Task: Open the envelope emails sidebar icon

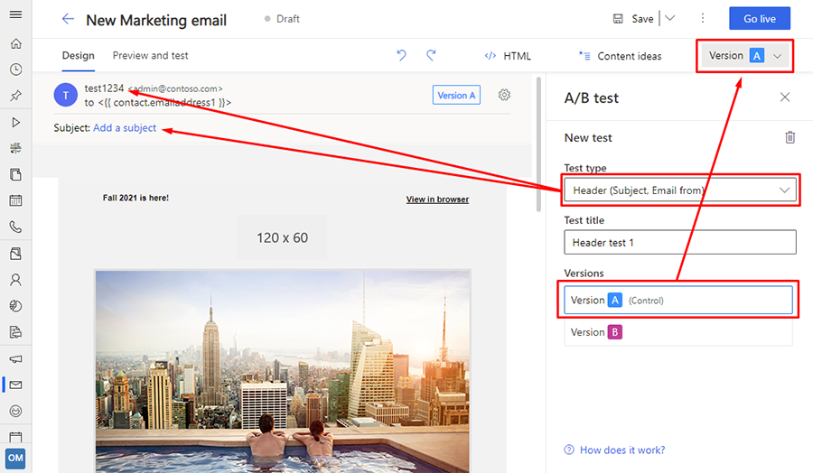Action: coord(15,385)
